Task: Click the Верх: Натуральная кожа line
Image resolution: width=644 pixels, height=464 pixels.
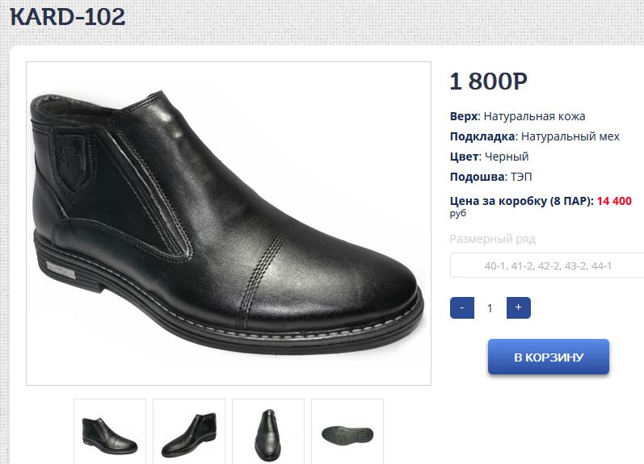Action: [517, 116]
